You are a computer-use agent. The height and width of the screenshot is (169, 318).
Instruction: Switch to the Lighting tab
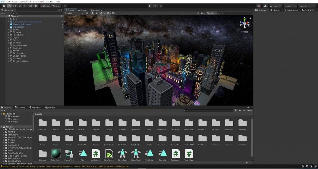[275, 10]
